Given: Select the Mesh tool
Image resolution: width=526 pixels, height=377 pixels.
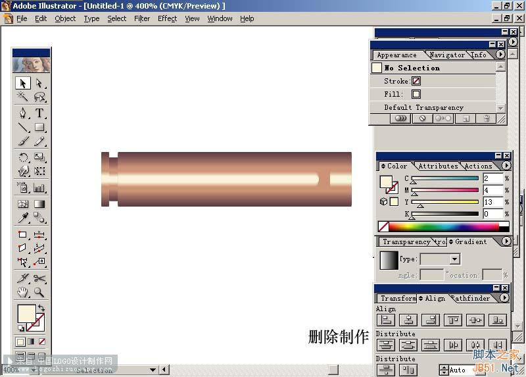Looking at the screenshot, I should (23, 204).
